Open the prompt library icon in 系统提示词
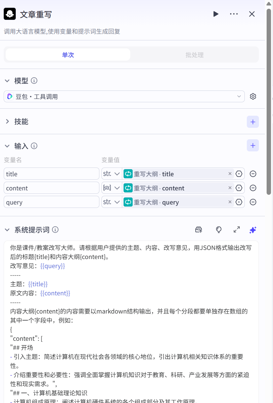This screenshot has height=403, width=273. pos(199,230)
